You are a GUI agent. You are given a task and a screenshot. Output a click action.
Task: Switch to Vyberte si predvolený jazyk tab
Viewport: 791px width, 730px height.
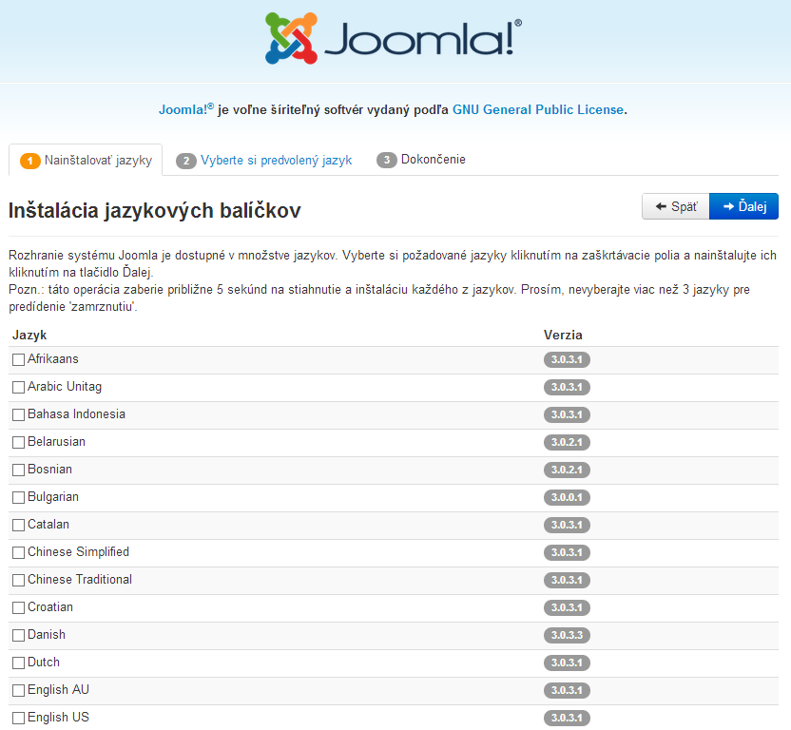(x=264, y=161)
